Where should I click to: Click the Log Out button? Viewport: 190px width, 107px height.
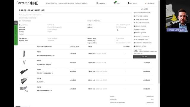(x=145, y=57)
